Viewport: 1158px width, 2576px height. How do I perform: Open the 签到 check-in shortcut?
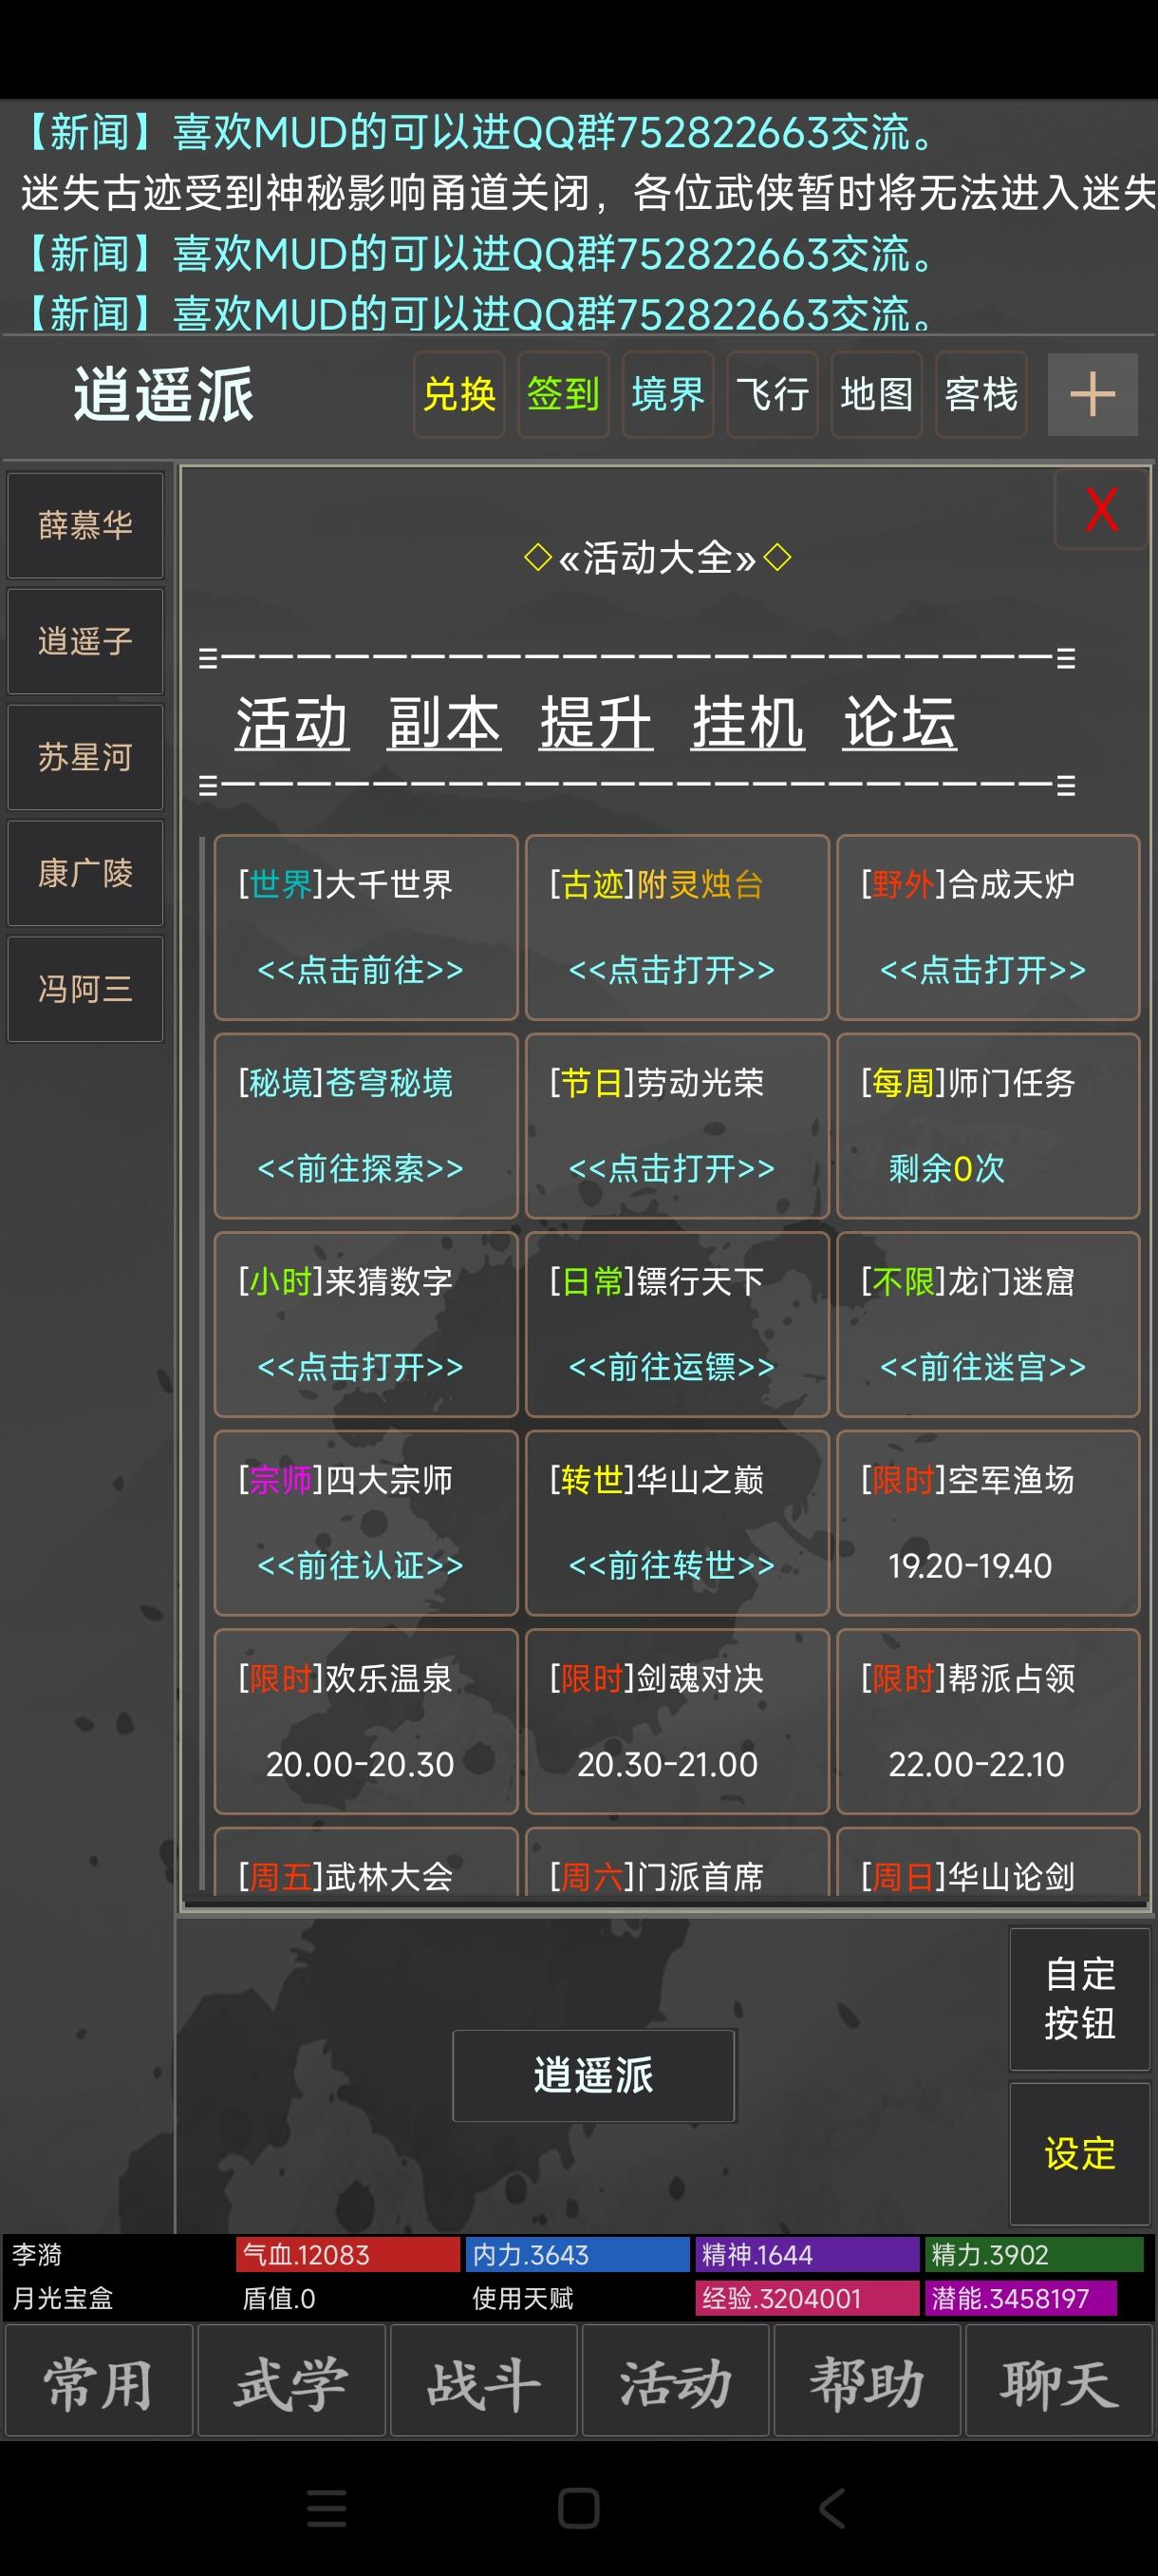(563, 394)
